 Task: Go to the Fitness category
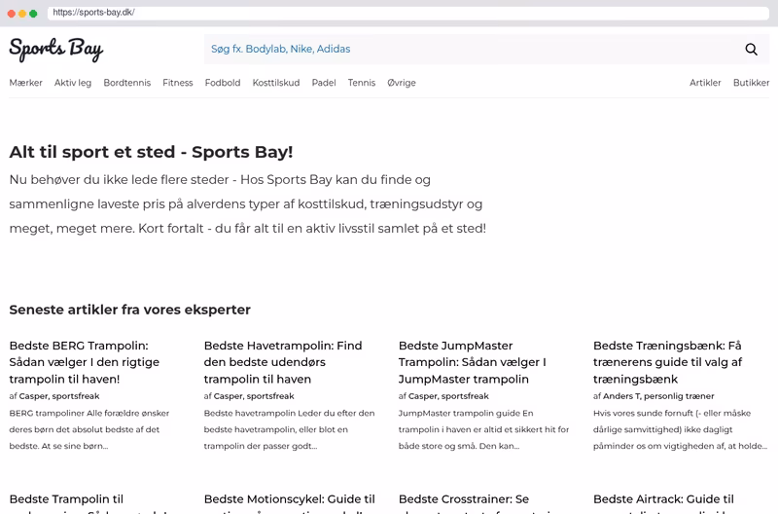coord(178,83)
